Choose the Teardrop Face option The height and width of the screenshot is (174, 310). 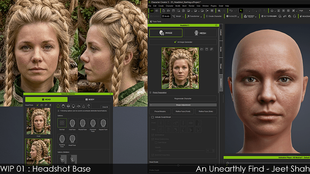62,139
